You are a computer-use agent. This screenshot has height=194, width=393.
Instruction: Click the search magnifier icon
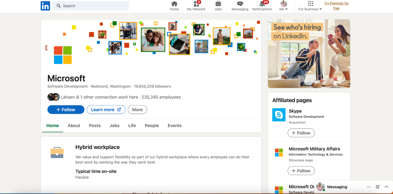(x=59, y=6)
